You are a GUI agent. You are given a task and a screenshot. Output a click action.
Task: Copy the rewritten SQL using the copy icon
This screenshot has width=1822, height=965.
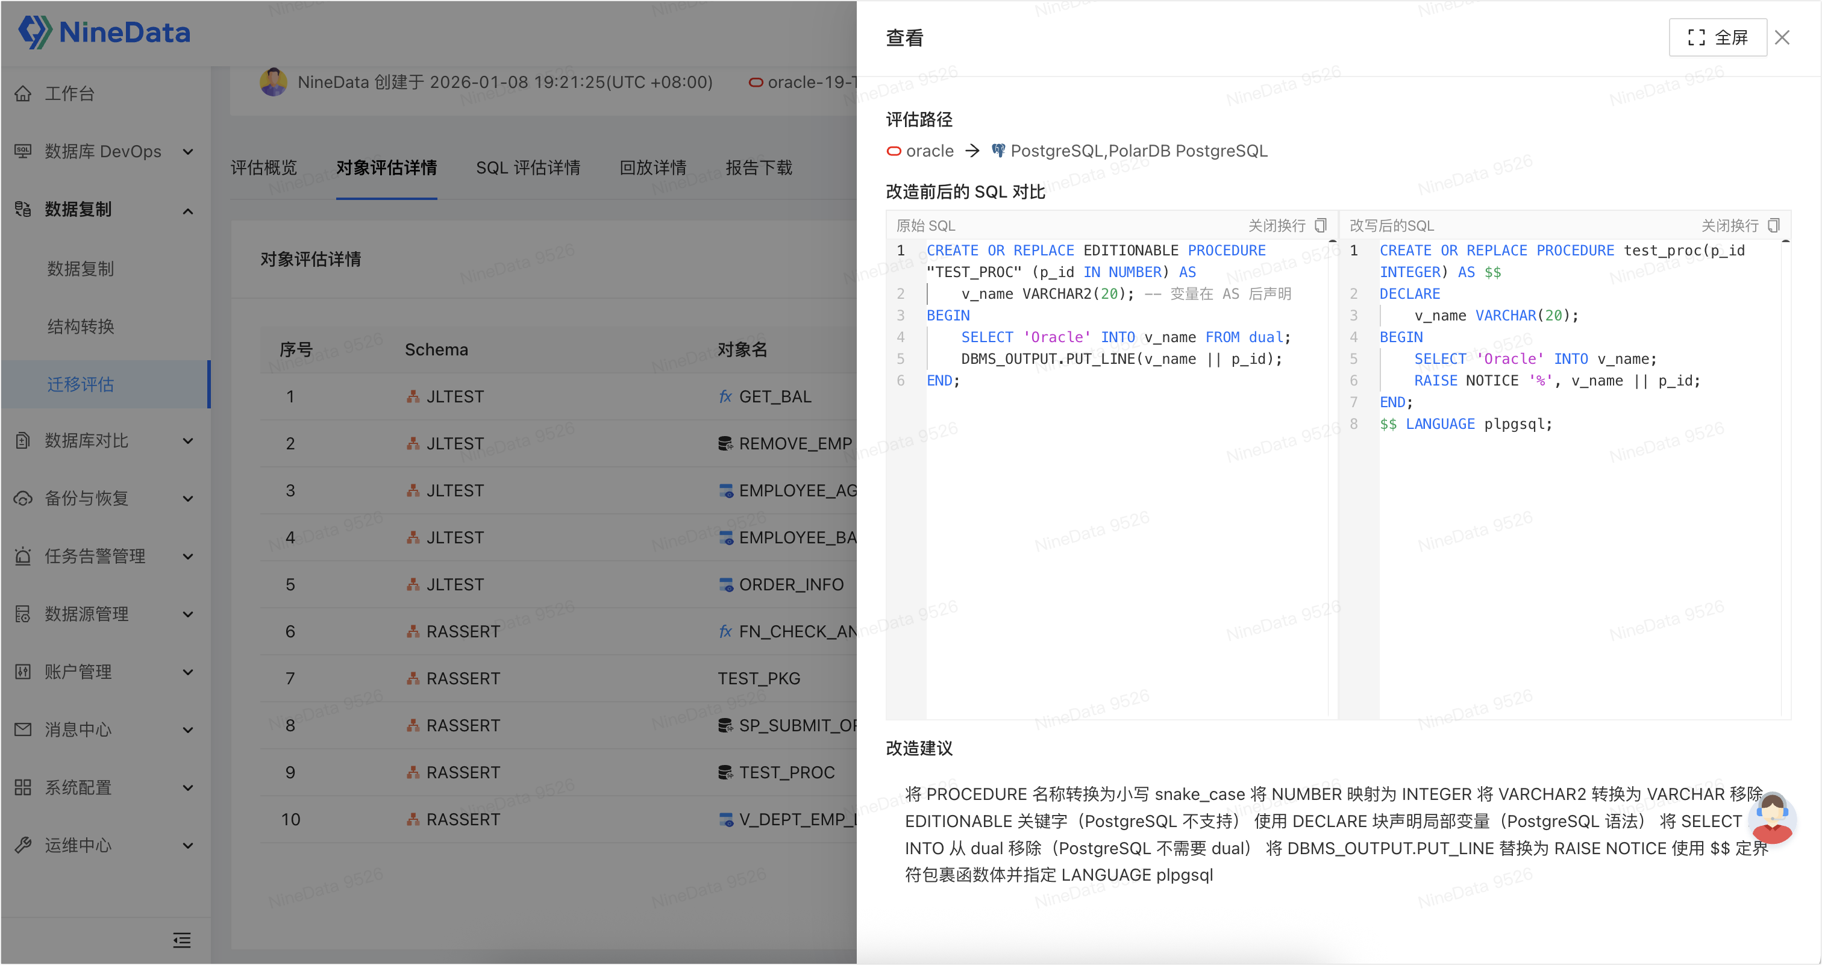pyautogui.click(x=1773, y=225)
